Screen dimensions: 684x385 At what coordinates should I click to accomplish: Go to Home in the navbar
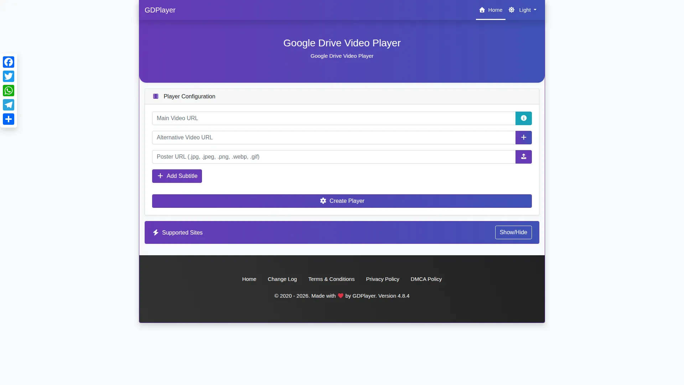[491, 10]
